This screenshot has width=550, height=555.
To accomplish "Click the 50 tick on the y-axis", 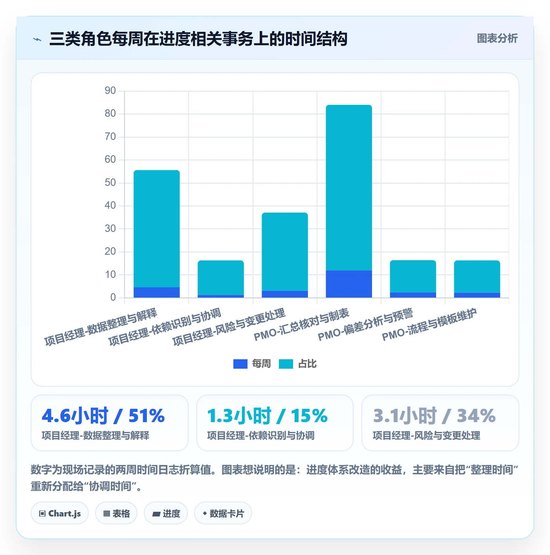I will click(110, 183).
